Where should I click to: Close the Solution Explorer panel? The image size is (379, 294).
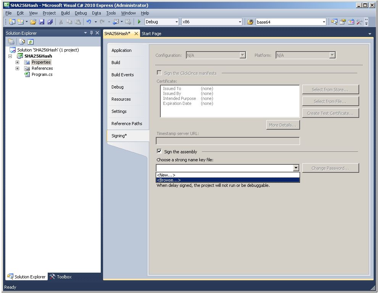(x=97, y=33)
